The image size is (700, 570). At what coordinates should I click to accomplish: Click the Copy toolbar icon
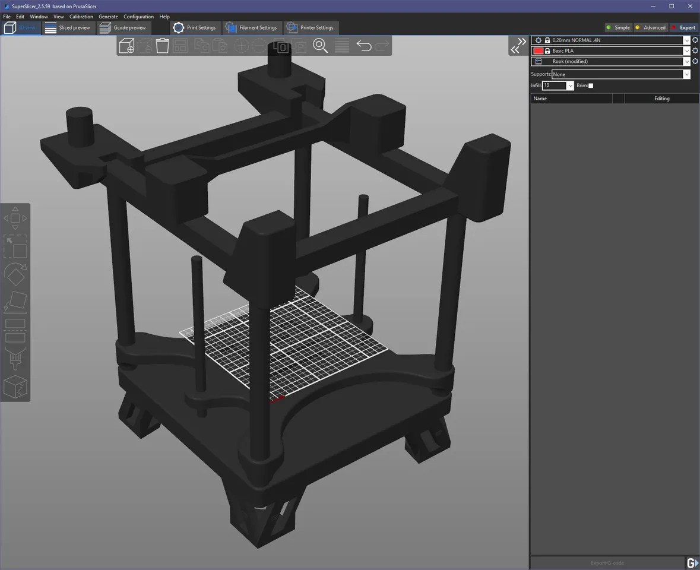tap(202, 46)
